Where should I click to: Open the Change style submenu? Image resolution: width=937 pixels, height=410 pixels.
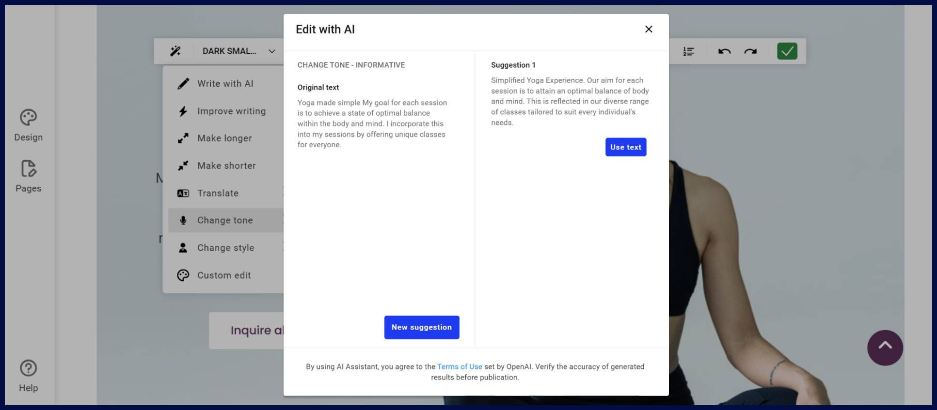point(226,248)
